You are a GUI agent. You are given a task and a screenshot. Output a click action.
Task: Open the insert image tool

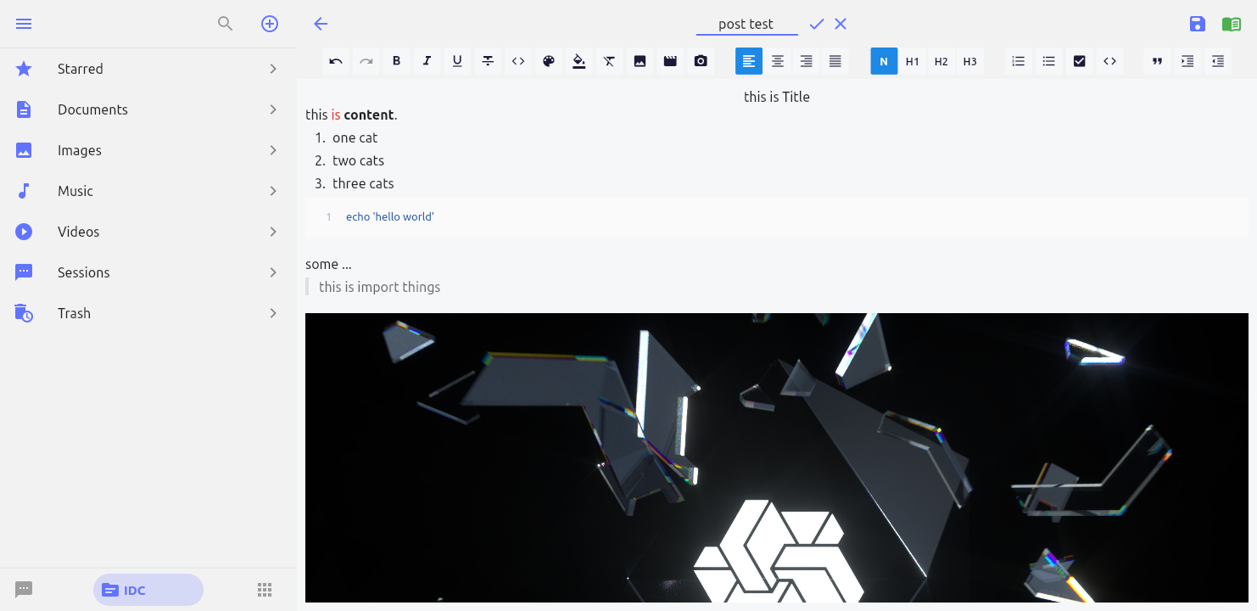coord(640,60)
